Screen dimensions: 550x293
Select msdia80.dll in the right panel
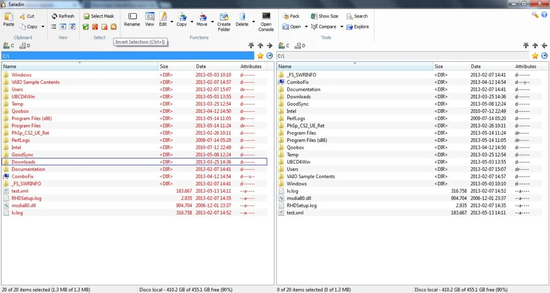pyautogui.click(x=409, y=198)
